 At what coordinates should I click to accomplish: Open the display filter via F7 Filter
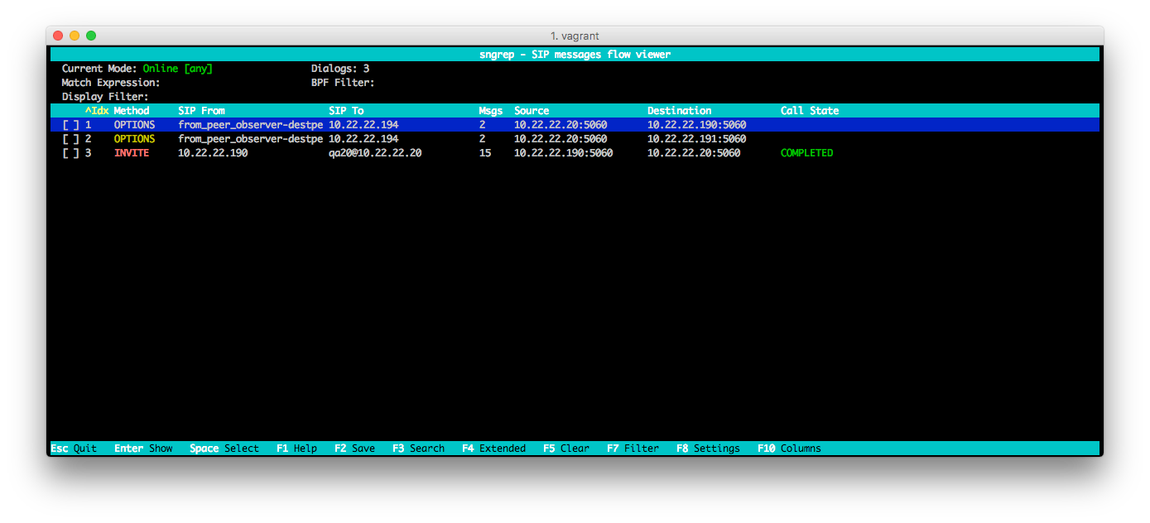(632, 448)
